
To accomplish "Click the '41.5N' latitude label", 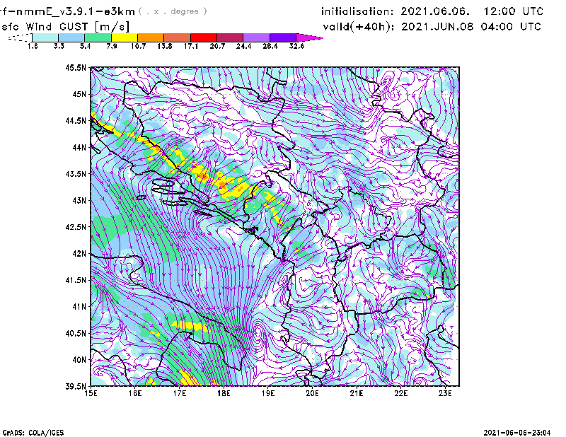I will [x=76, y=280].
